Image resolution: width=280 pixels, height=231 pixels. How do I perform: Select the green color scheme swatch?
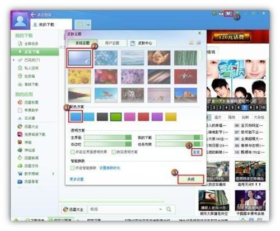116,117
